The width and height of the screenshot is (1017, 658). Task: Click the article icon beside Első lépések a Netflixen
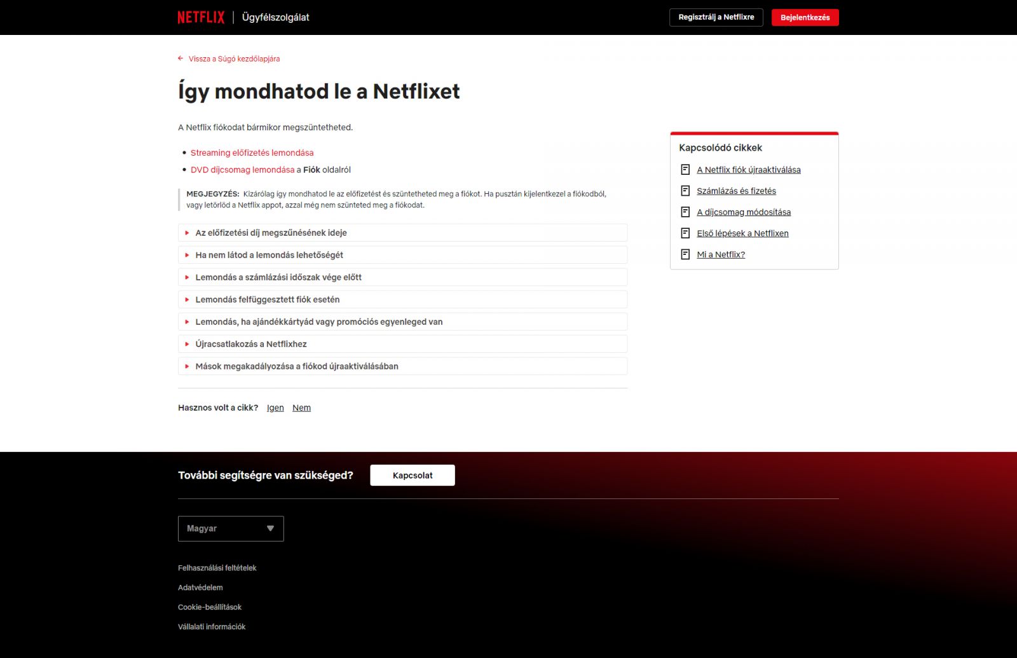coord(686,233)
